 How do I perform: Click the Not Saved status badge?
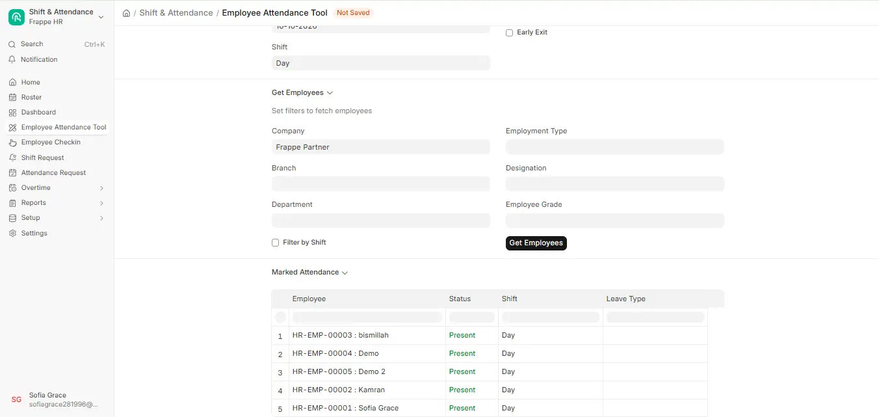click(x=353, y=13)
